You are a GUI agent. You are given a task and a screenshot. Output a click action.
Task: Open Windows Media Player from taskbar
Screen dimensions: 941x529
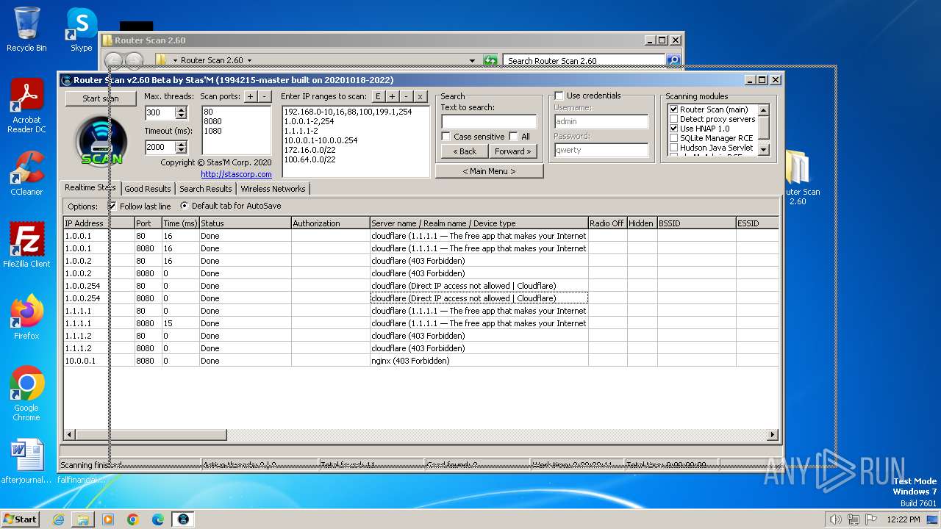click(108, 519)
